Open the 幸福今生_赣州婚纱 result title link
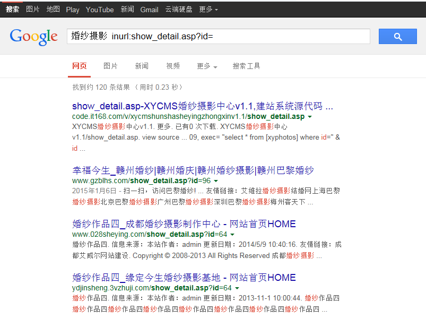The image size is (426, 318). click(x=193, y=170)
